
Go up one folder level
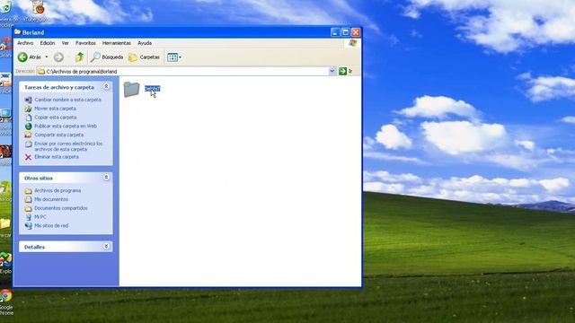[80, 57]
